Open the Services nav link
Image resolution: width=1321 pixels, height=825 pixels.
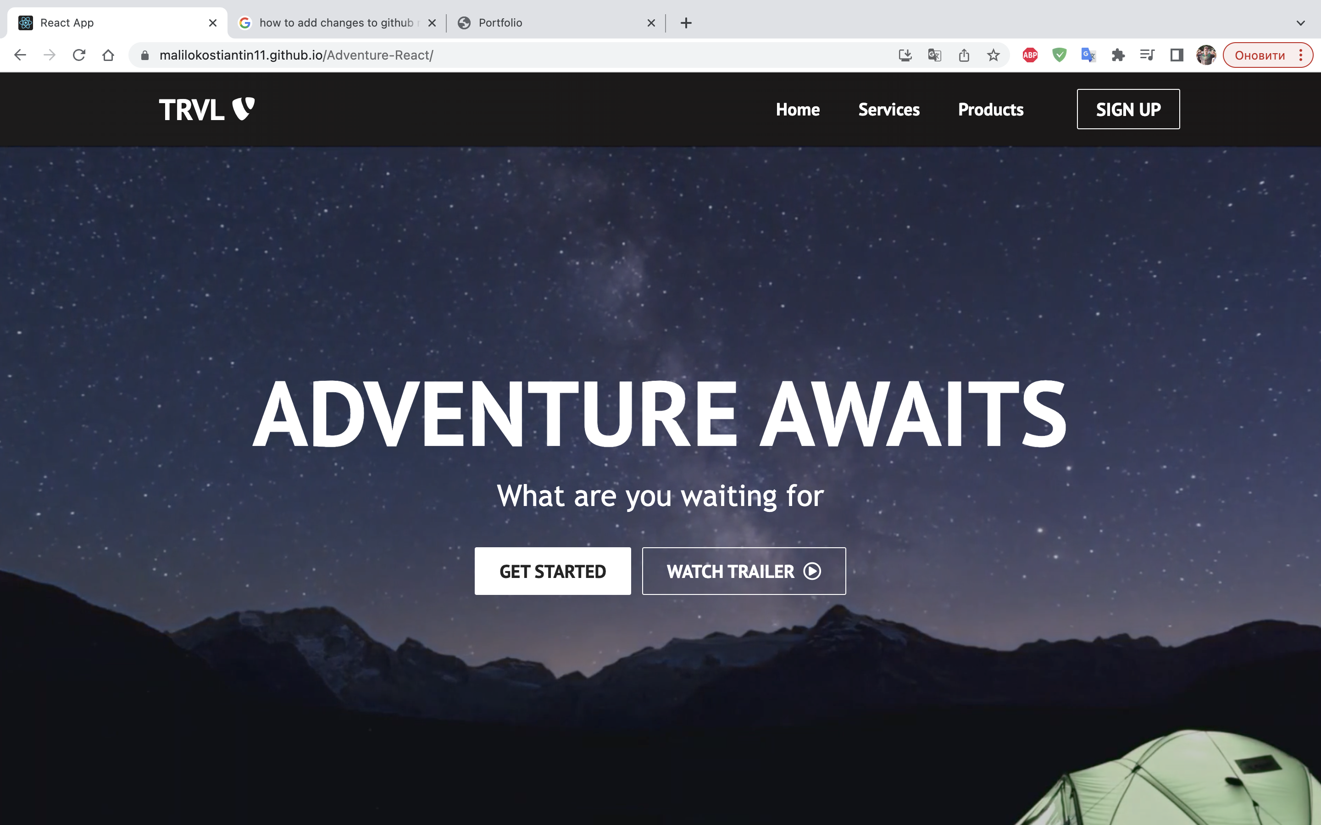coord(888,110)
